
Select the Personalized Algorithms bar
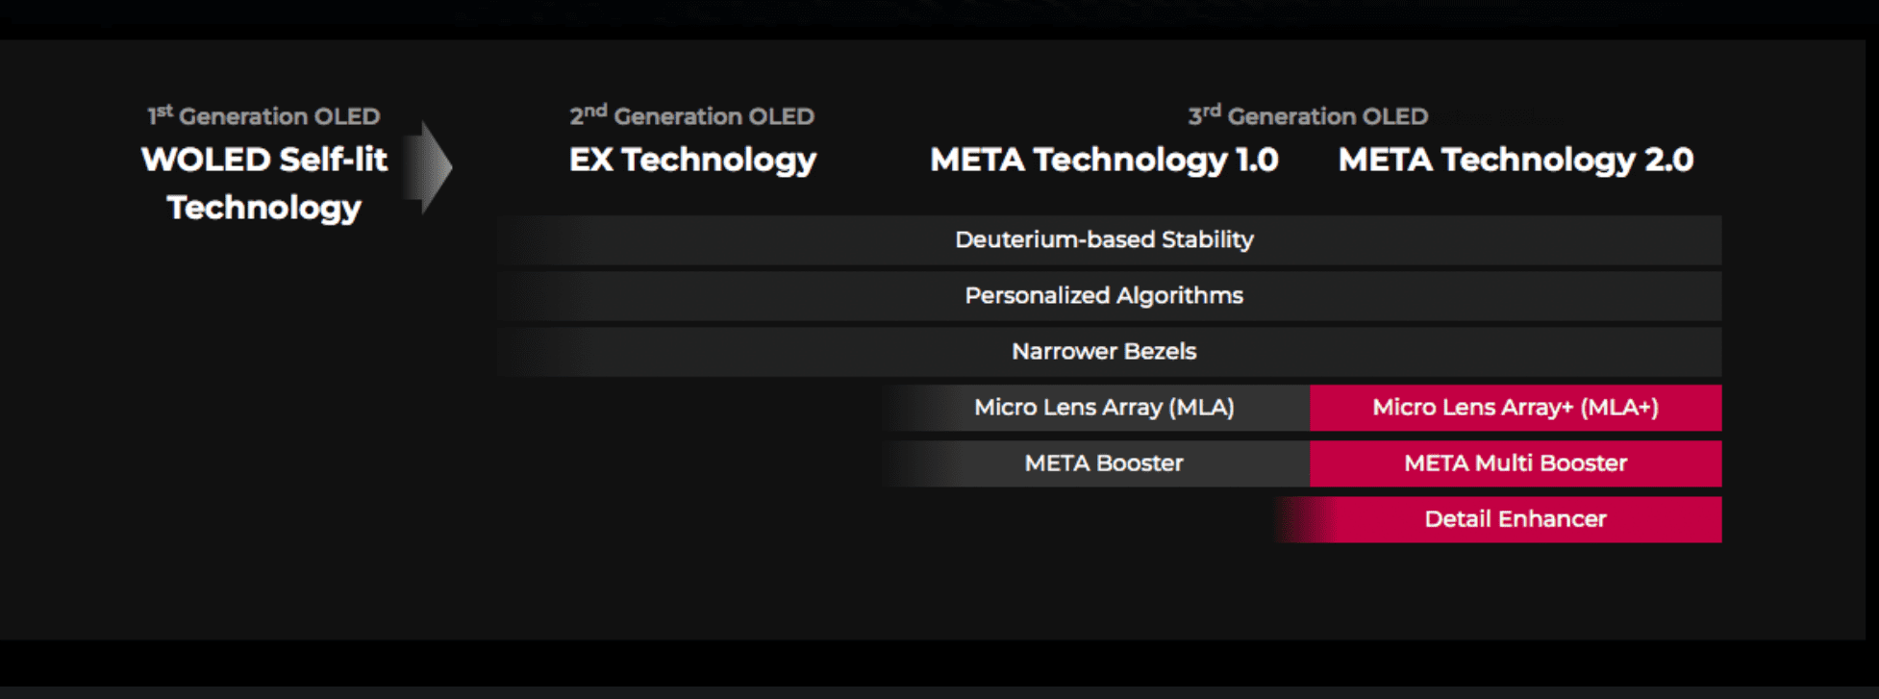coord(1110,296)
